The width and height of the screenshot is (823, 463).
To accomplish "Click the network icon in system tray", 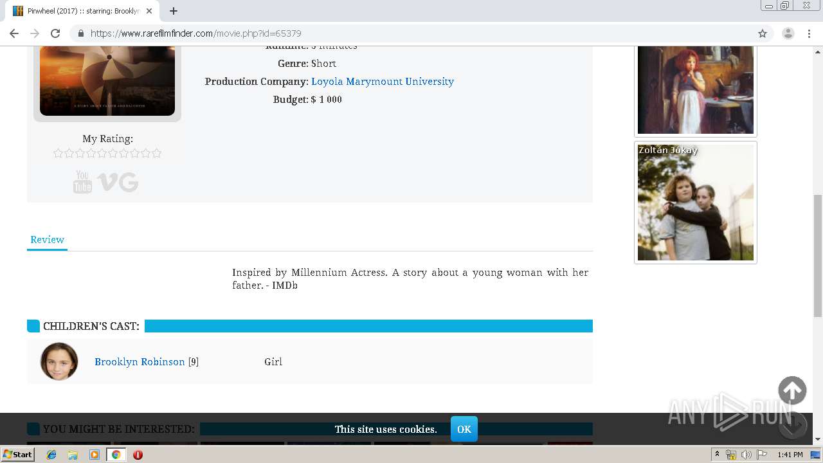I will tap(731, 455).
